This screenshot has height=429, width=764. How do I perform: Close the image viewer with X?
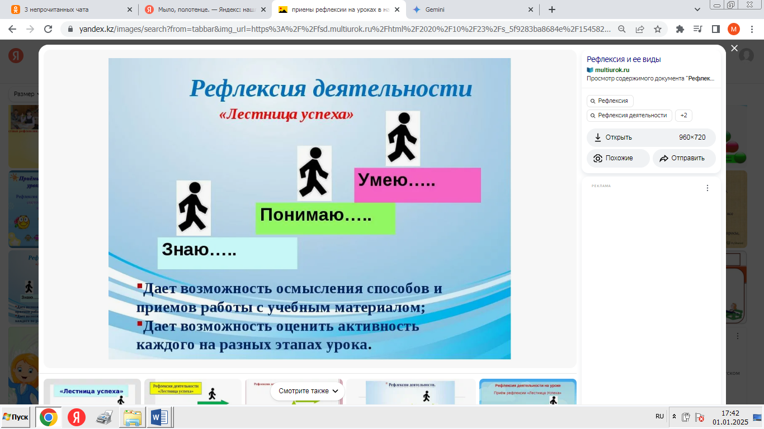pyautogui.click(x=734, y=49)
